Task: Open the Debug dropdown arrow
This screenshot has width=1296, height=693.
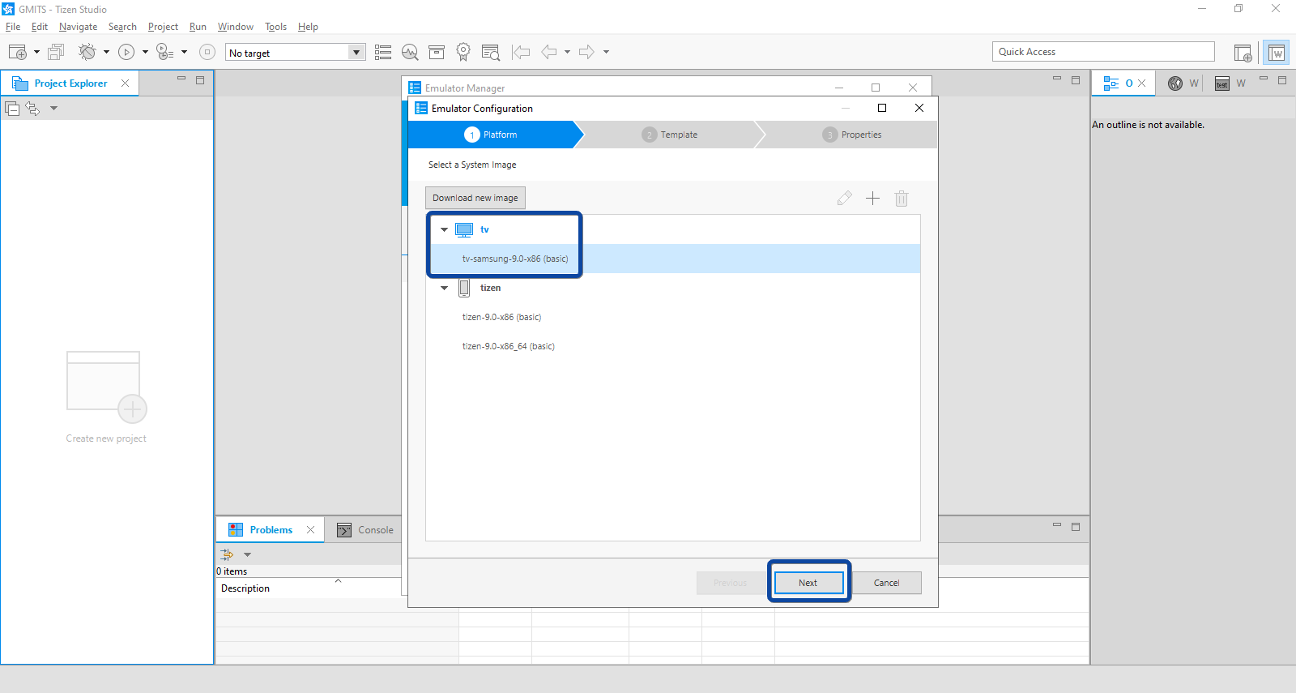Action: [106, 52]
